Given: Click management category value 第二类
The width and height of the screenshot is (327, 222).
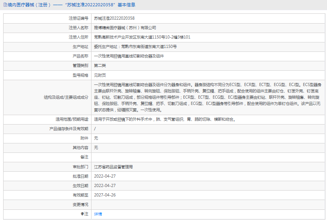Looking at the screenshot, I should [100, 66].
